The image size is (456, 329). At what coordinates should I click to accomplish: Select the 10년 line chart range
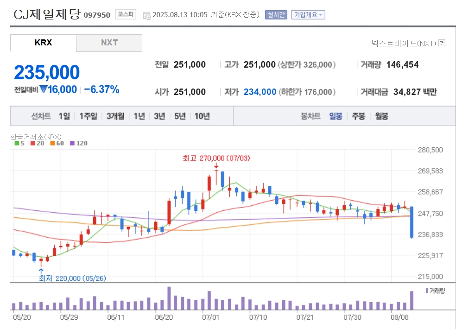[202, 116]
